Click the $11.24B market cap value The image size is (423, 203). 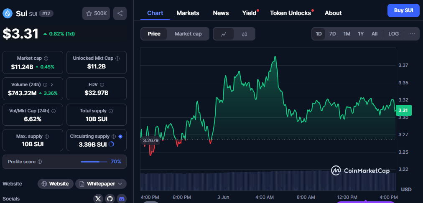22,67
